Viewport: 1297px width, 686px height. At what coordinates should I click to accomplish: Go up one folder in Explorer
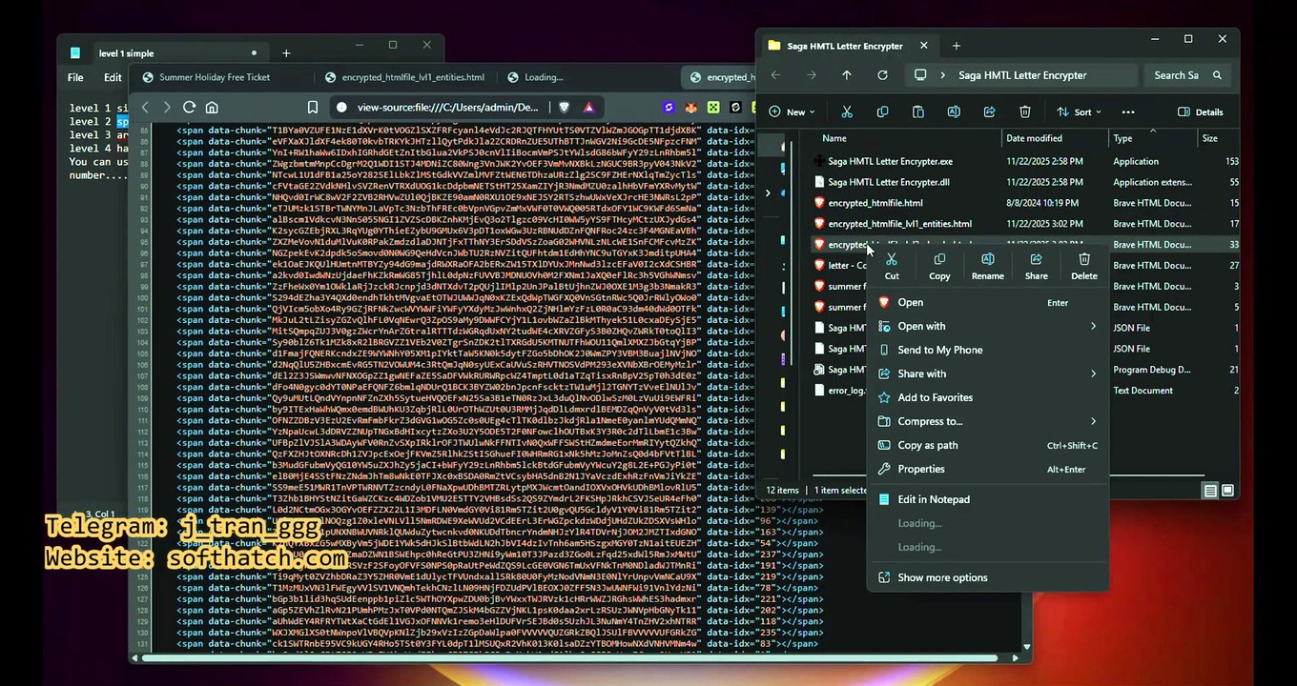847,75
